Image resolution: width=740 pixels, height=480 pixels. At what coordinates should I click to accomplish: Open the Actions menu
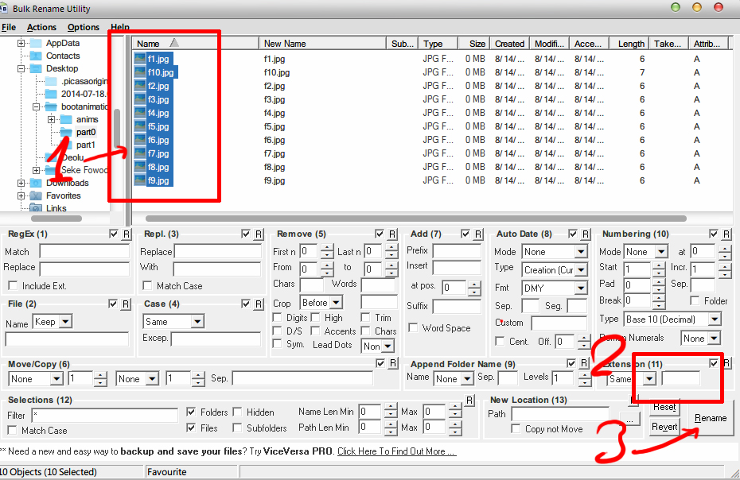pyautogui.click(x=41, y=27)
